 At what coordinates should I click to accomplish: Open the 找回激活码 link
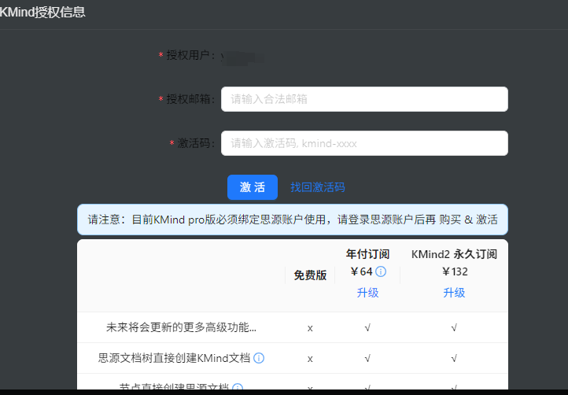tap(318, 187)
